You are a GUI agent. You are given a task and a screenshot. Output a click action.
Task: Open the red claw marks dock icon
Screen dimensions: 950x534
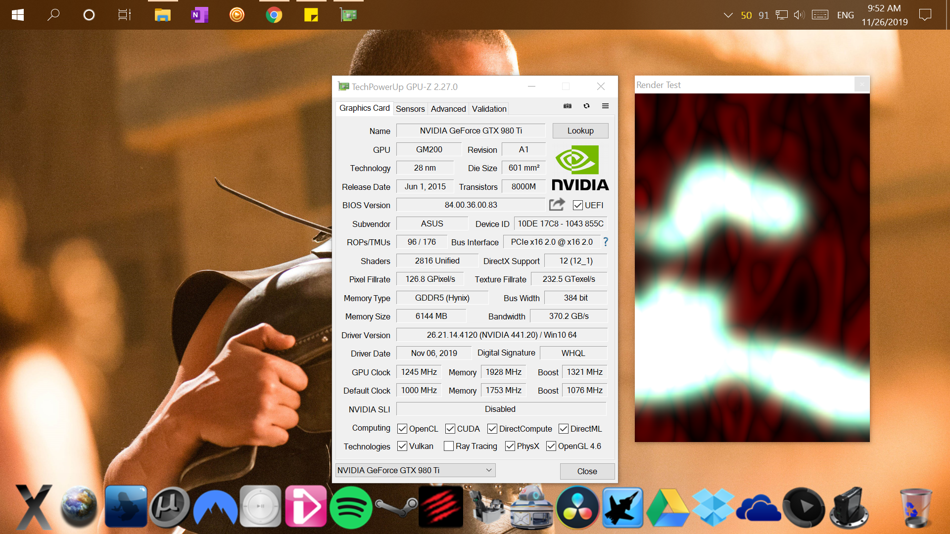coord(441,507)
